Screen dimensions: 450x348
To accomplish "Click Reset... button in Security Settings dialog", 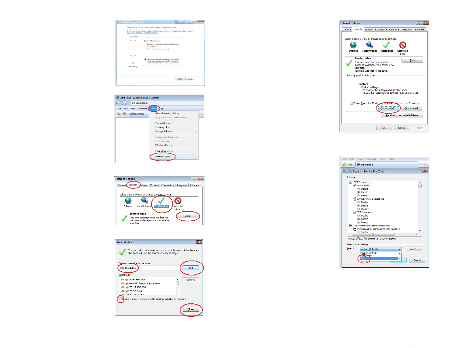I will pos(414,249).
